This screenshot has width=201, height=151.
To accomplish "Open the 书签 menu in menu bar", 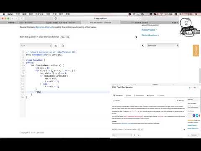I will [x=48, y=14].
